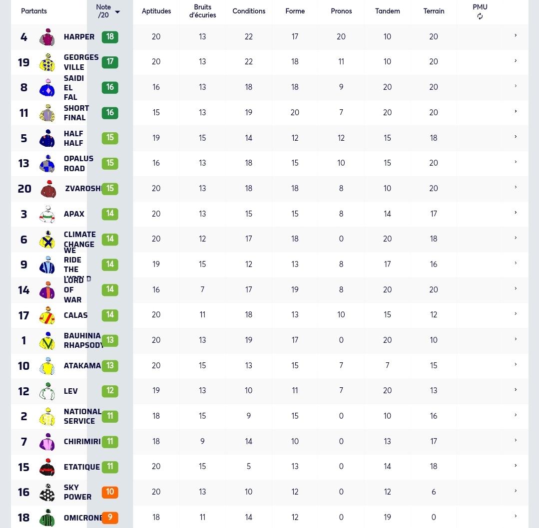
Task: Click Chirimiri's pink jockey silk icon
Action: click(x=47, y=442)
